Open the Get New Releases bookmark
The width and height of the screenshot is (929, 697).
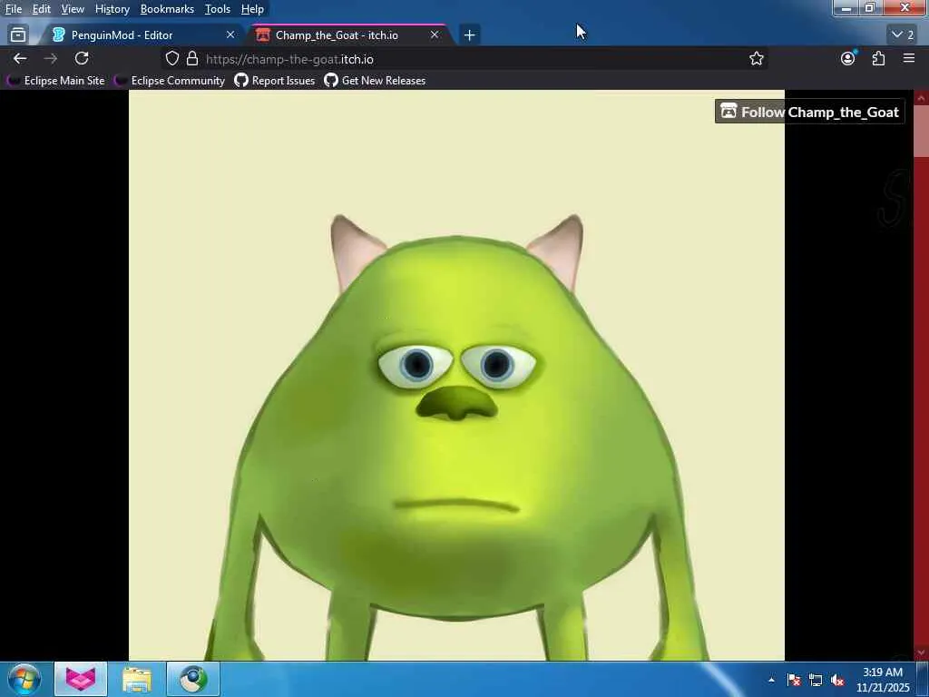375,81
